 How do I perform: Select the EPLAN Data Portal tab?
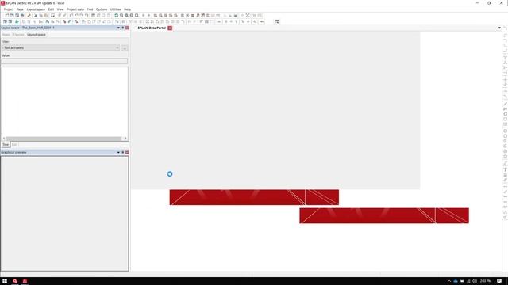(152, 28)
